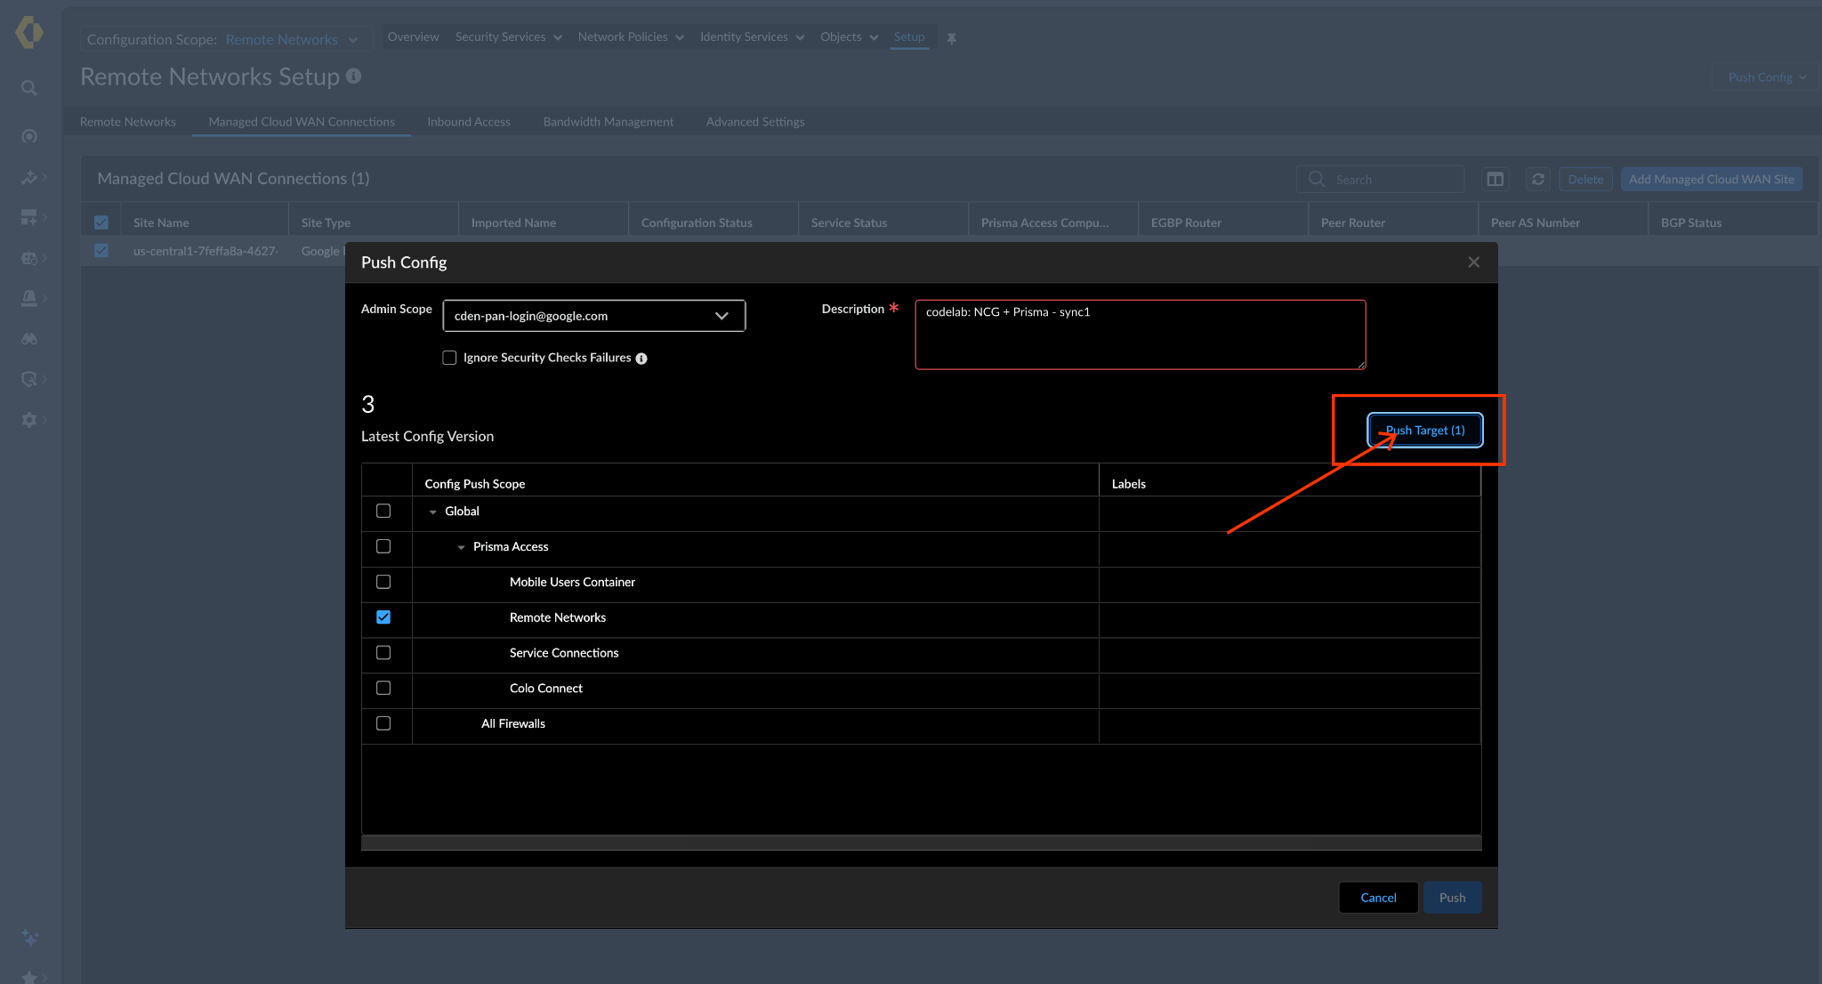
Task: Click the Cancel button in dialog
Action: click(x=1378, y=898)
